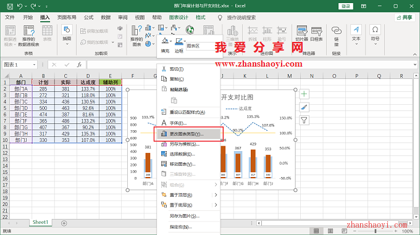
Task: Choose Select Data (选择数据) in context menu
Action: pyautogui.click(x=188, y=154)
